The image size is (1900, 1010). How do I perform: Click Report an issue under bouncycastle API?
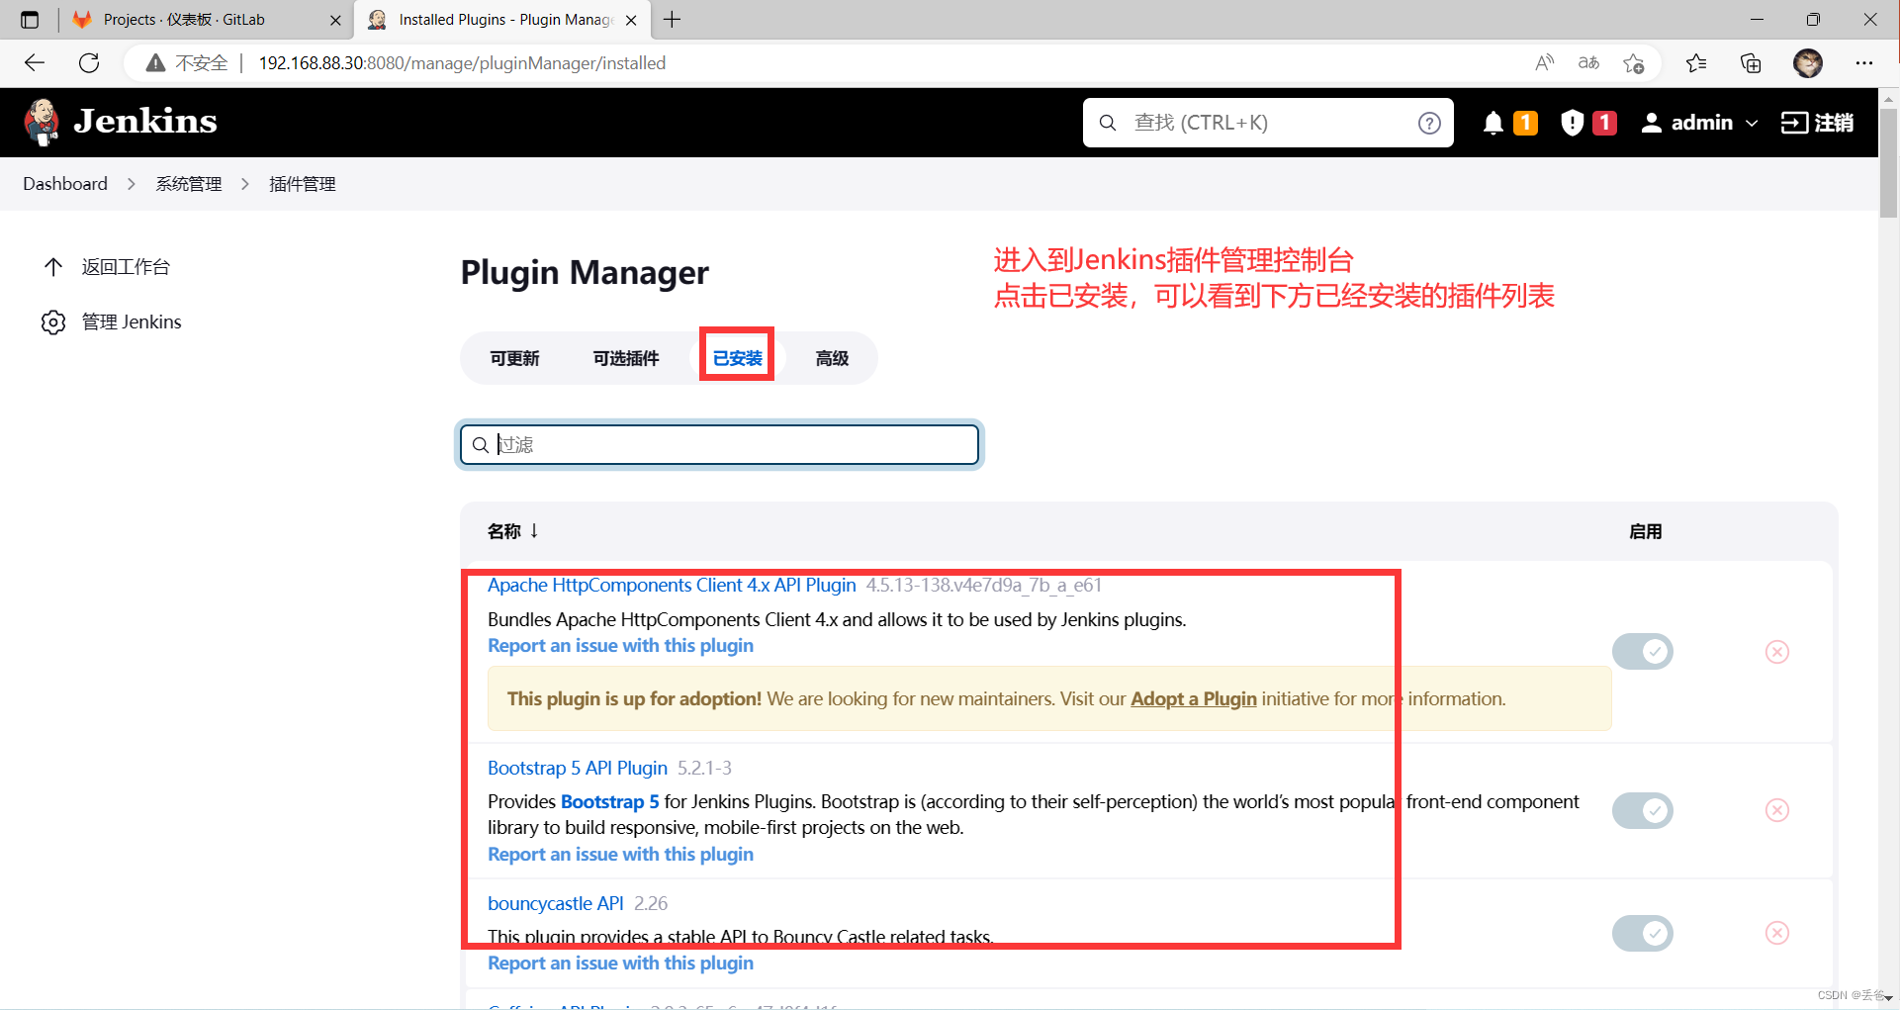[620, 964]
